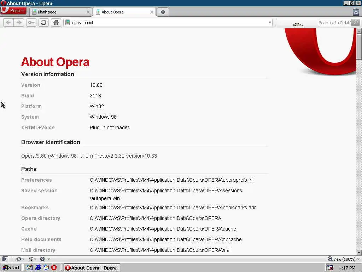Launch Opera from quick launch

tap(54, 268)
